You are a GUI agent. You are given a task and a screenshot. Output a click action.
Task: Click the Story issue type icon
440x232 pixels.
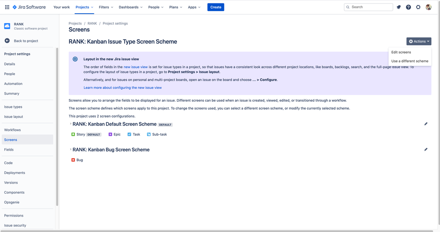pyautogui.click(x=73, y=135)
